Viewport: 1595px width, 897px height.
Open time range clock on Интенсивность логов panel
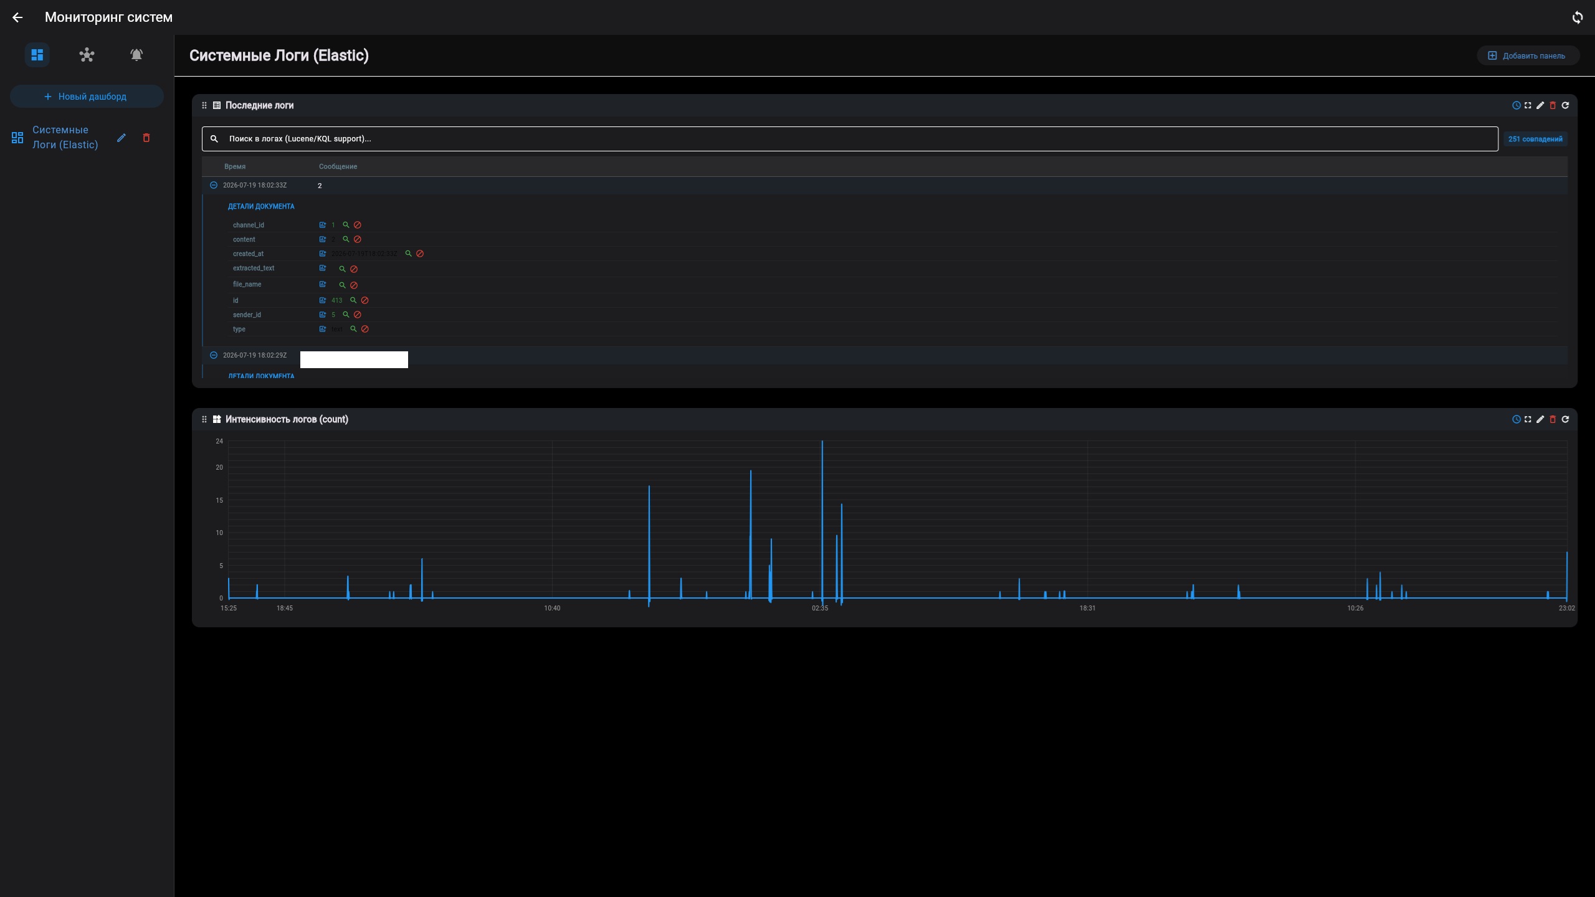tap(1516, 419)
